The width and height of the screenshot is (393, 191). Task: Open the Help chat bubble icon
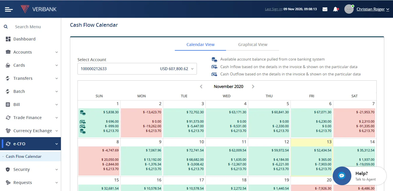click(342, 176)
